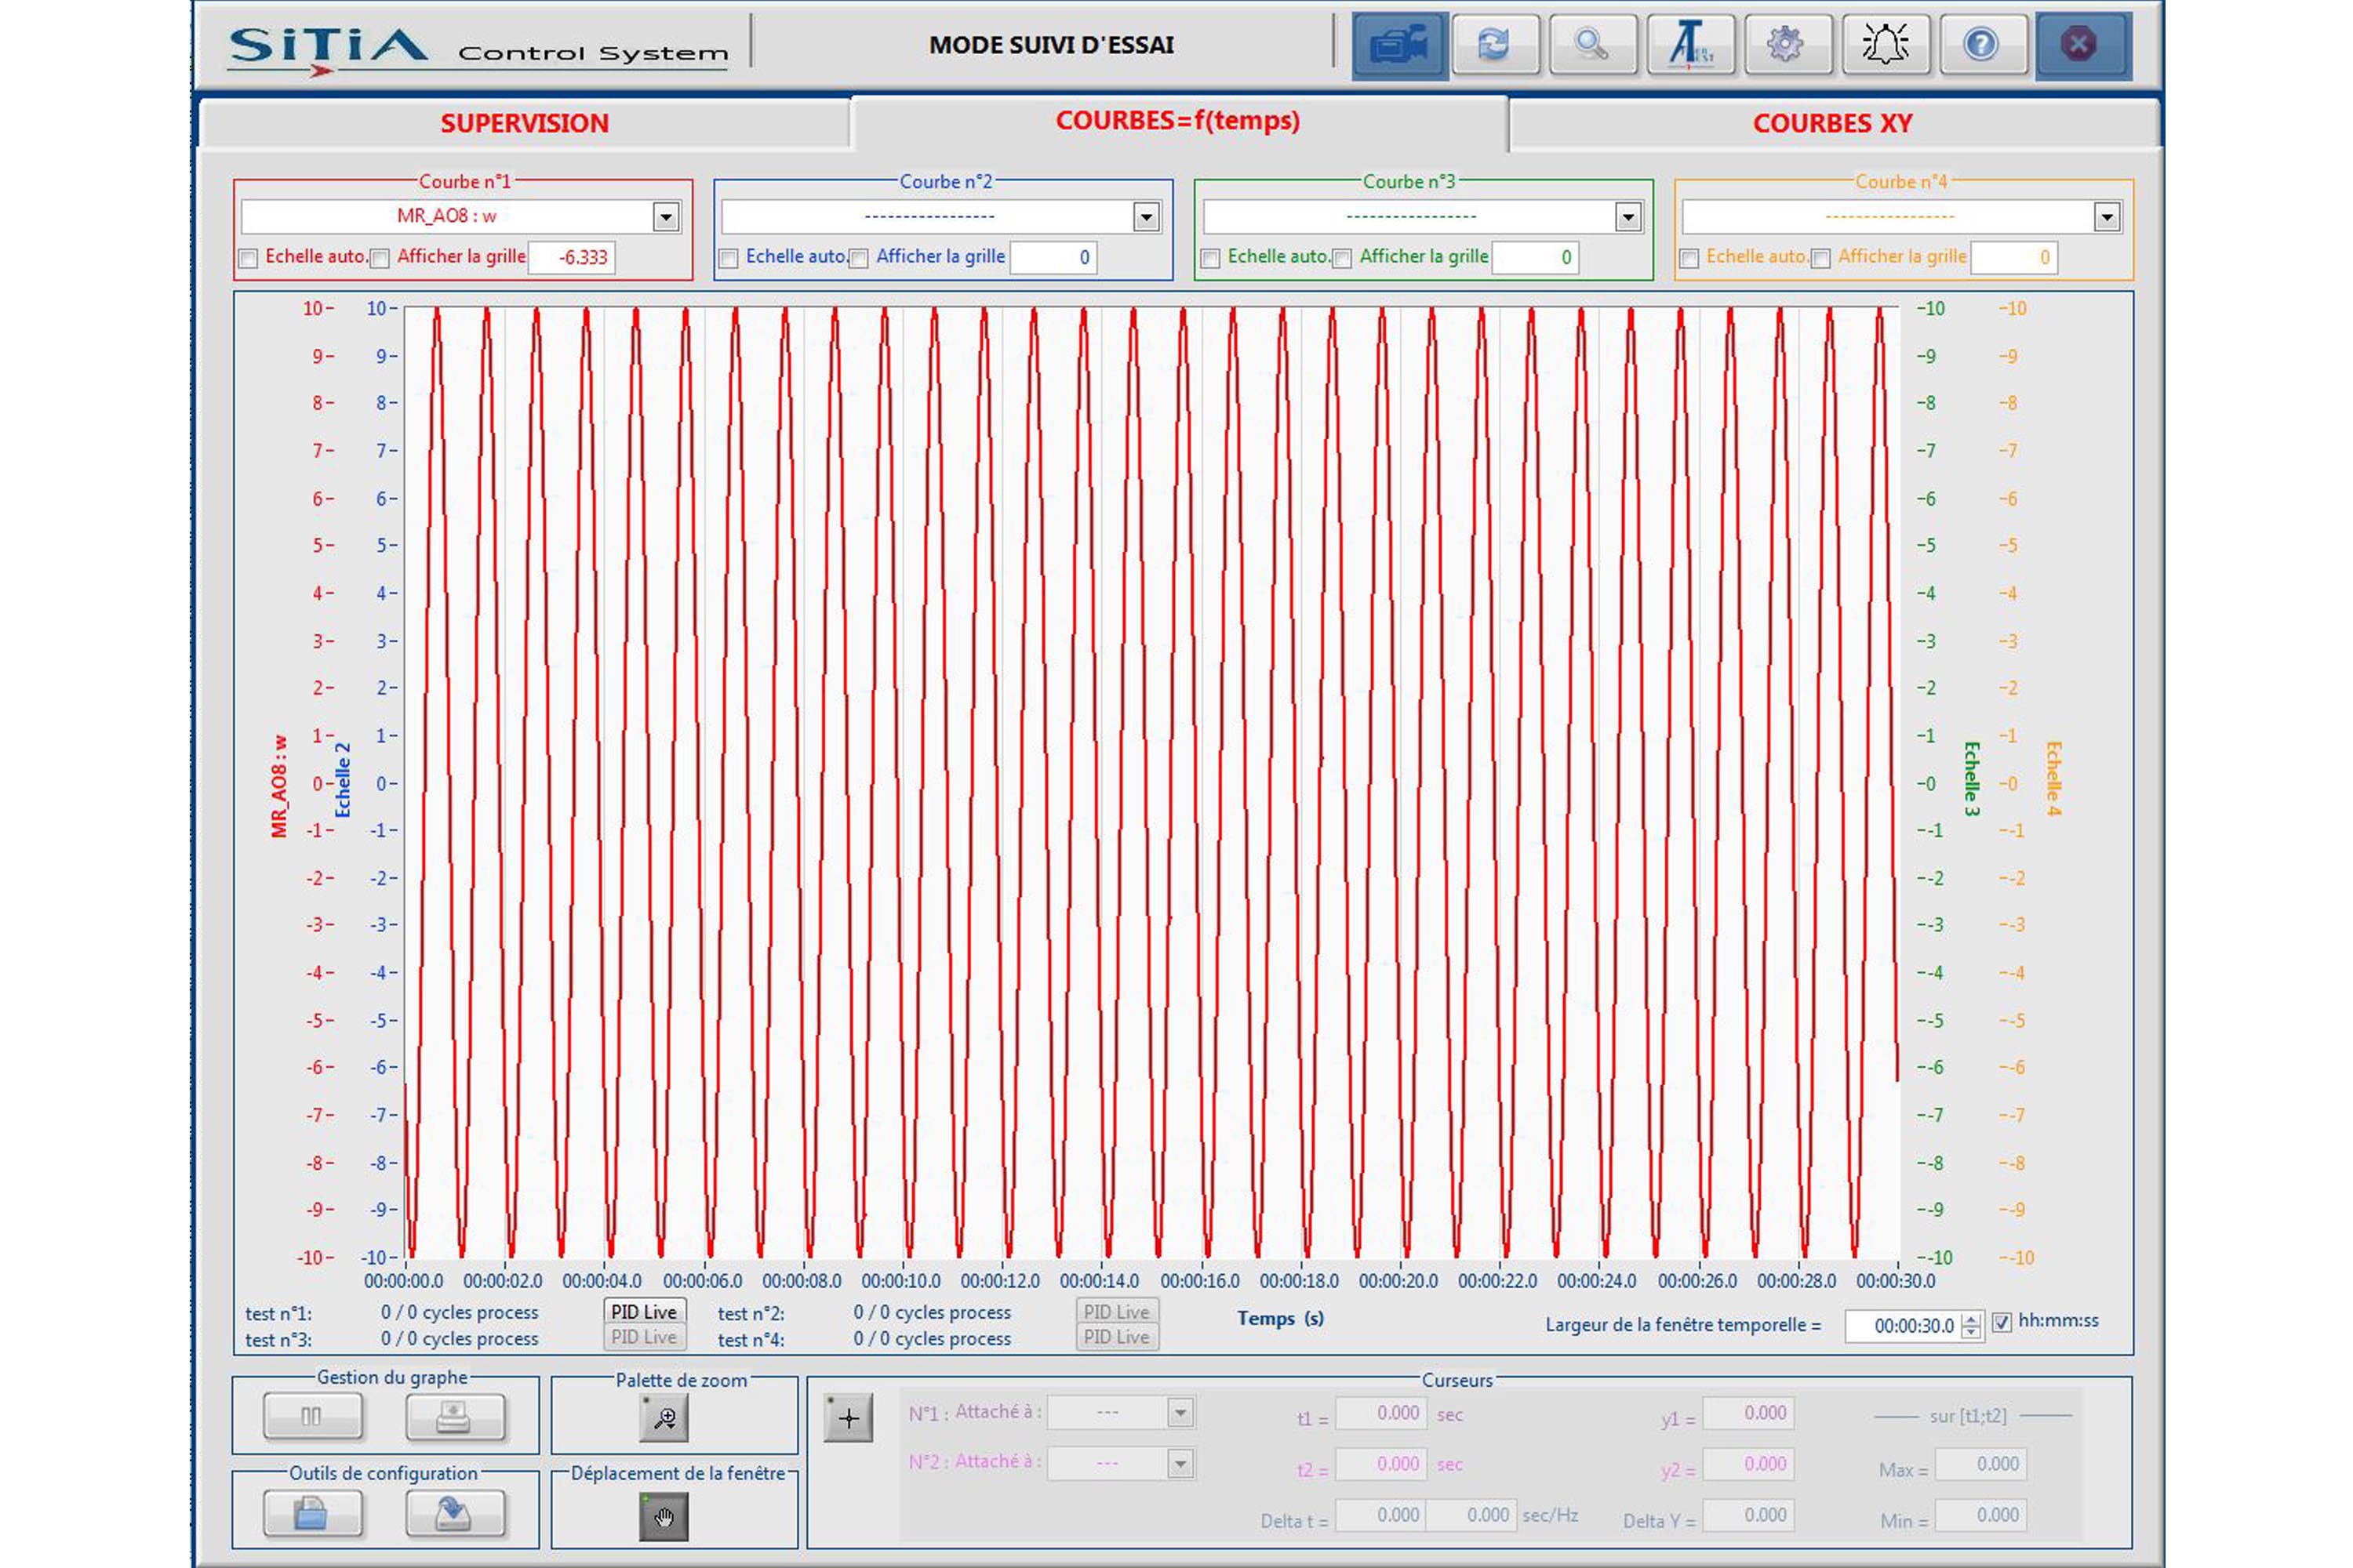
Task: Enable Echelle auto for Courbe n°1
Action: [248, 259]
